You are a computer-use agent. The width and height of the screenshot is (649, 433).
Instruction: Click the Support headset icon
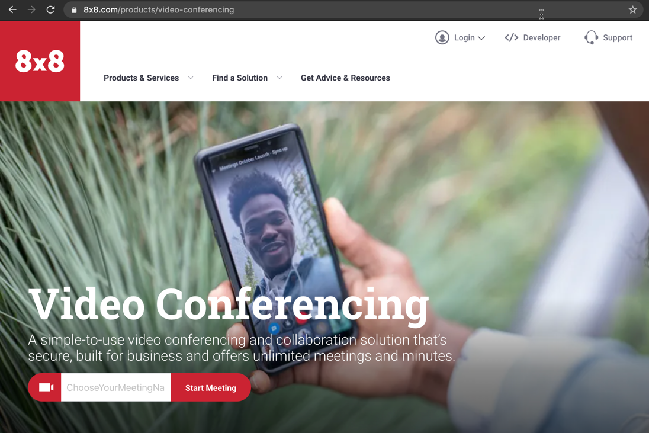point(591,38)
